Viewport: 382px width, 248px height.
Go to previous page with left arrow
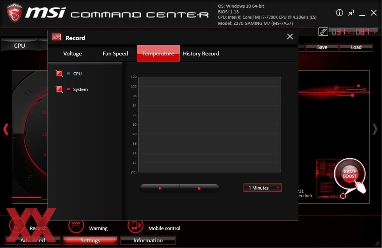coord(6,129)
